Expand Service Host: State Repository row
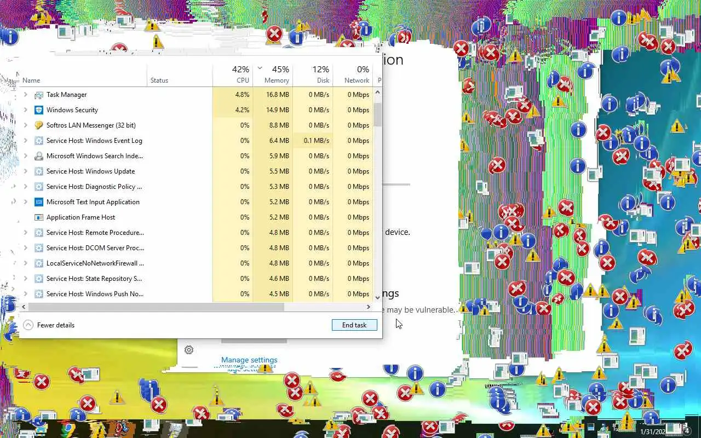The width and height of the screenshot is (701, 438). pos(25,279)
